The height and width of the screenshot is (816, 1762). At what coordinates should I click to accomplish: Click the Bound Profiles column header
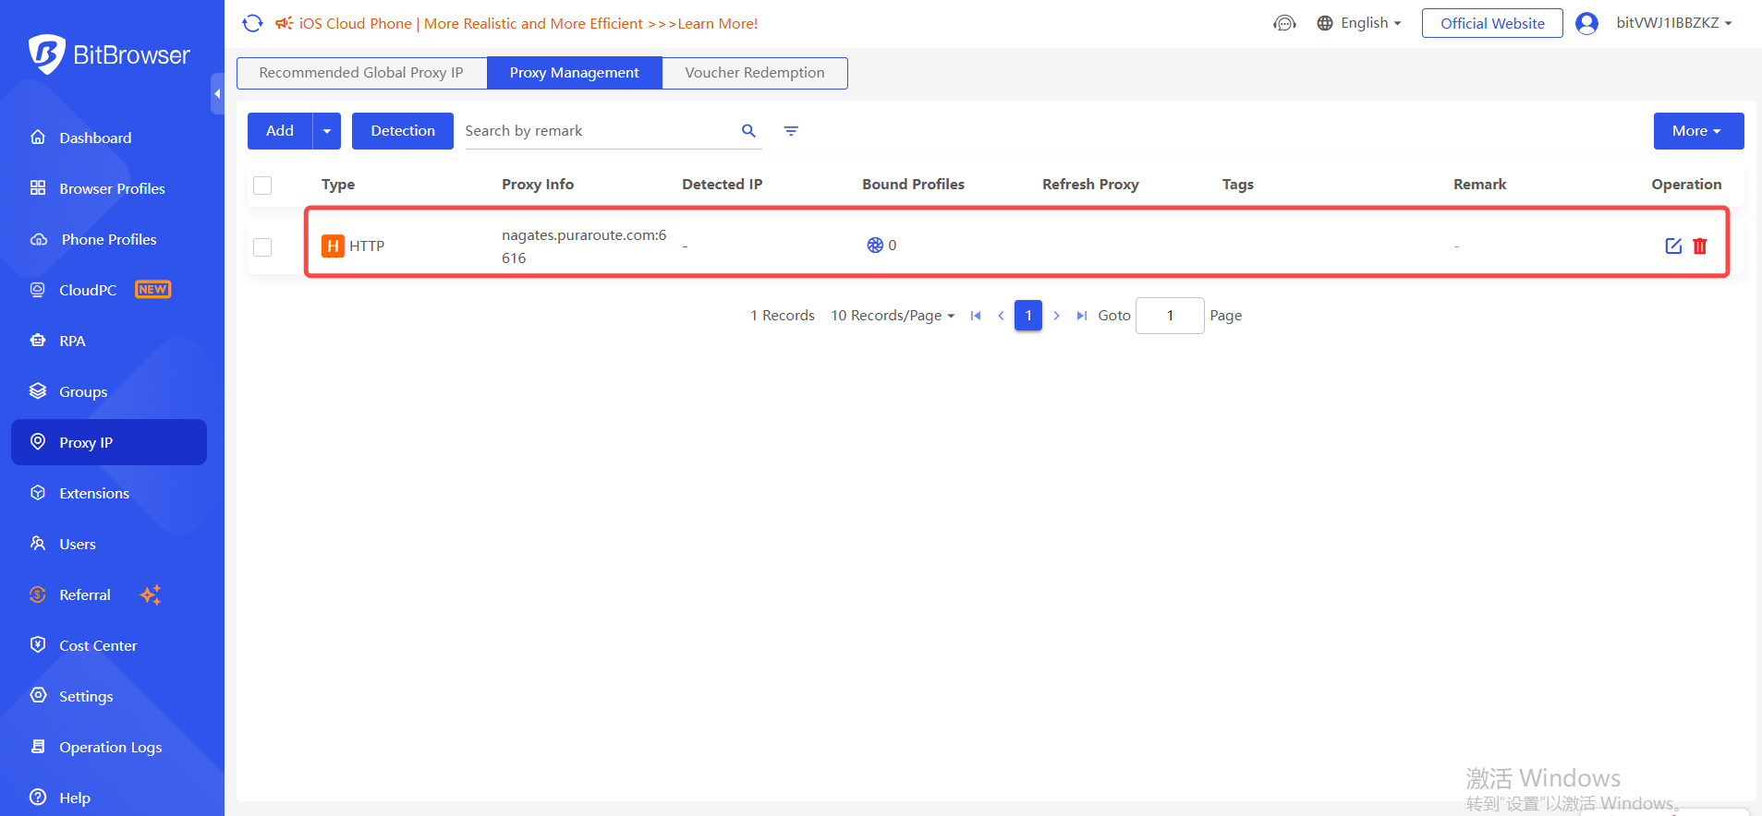point(913,185)
